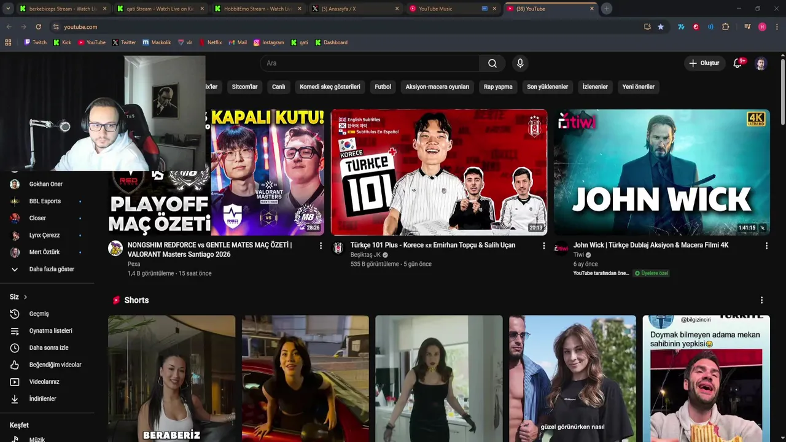Open the YouTube account avatar menu
The width and height of the screenshot is (786, 442).
tap(761, 64)
